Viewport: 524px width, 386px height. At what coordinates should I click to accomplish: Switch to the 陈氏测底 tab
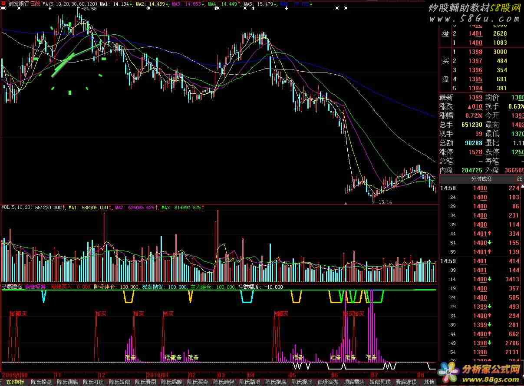pyautogui.click(x=67, y=382)
